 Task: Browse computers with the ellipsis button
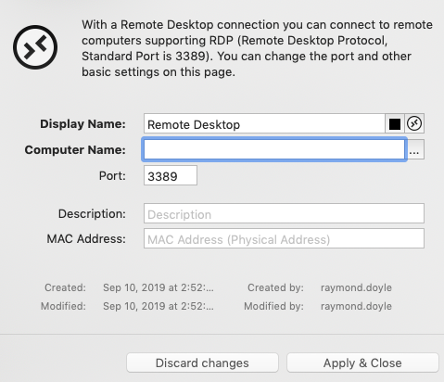coord(415,149)
